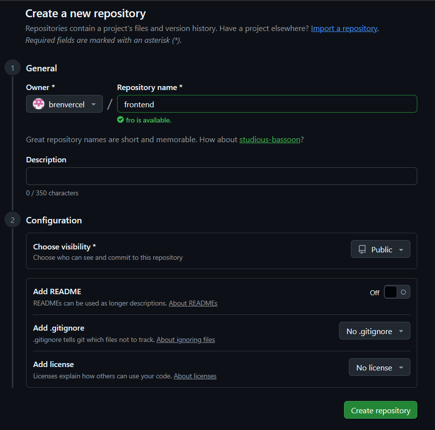Open the Import a repository link
This screenshot has height=430, width=435.
(x=344, y=29)
